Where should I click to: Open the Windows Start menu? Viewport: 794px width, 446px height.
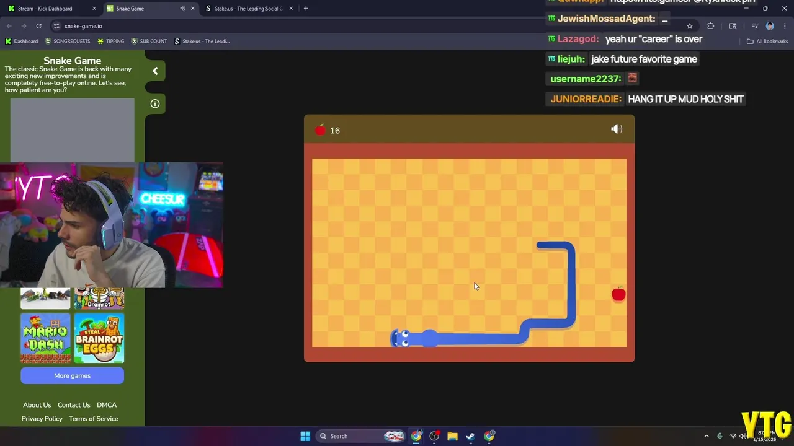tap(305, 436)
